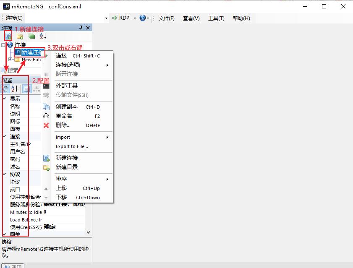Expand the 排序 submenu
Viewport: 353px width, 268px height.
point(77,179)
